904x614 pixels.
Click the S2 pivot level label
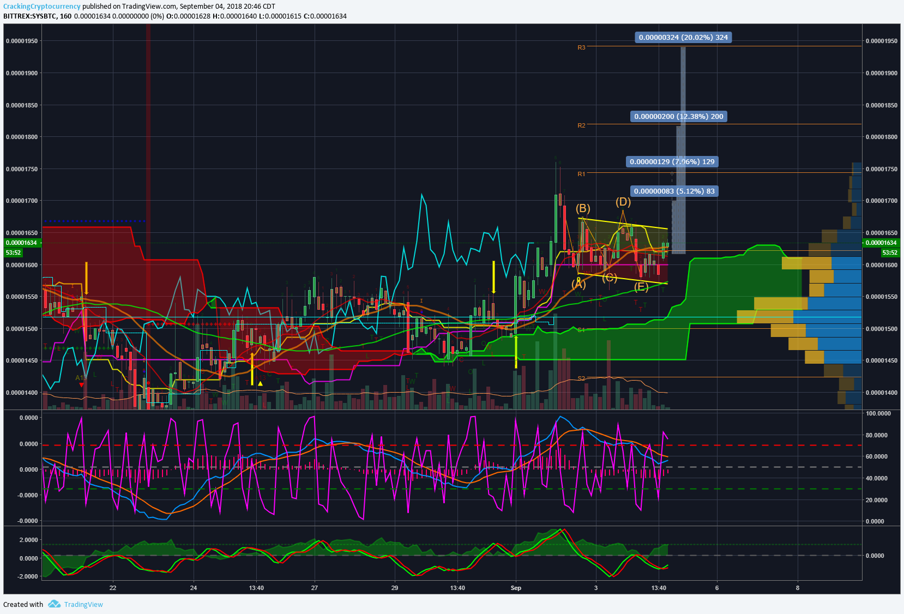tap(581, 378)
